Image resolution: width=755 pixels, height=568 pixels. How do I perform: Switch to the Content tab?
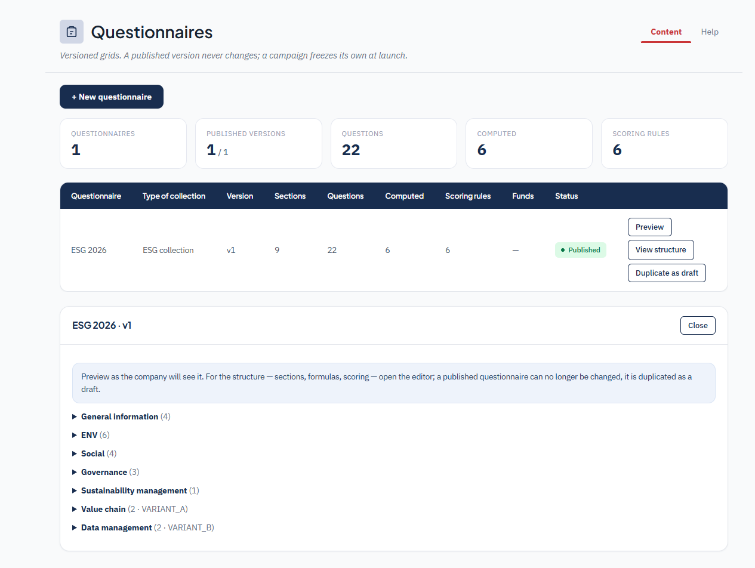tap(666, 32)
